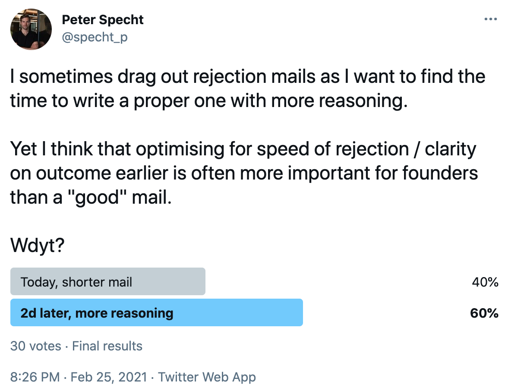Image resolution: width=505 pixels, height=391 pixels.
Task: Click the '30 votes' text
Action: pos(36,346)
